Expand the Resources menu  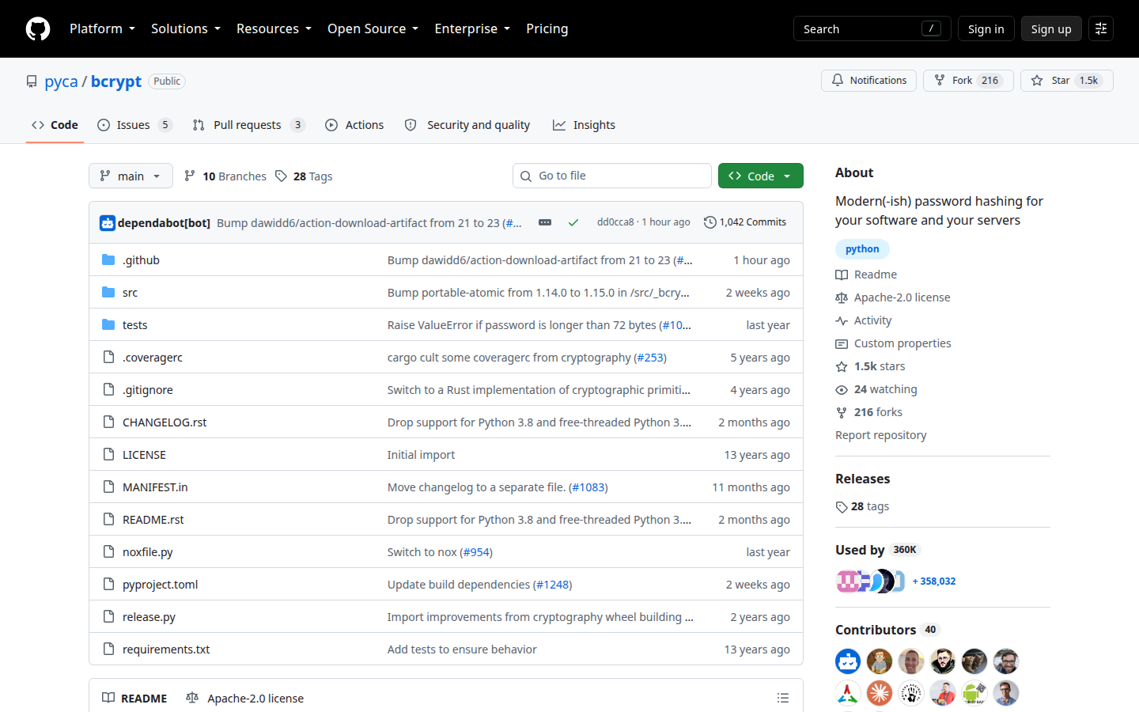pyautogui.click(x=274, y=28)
